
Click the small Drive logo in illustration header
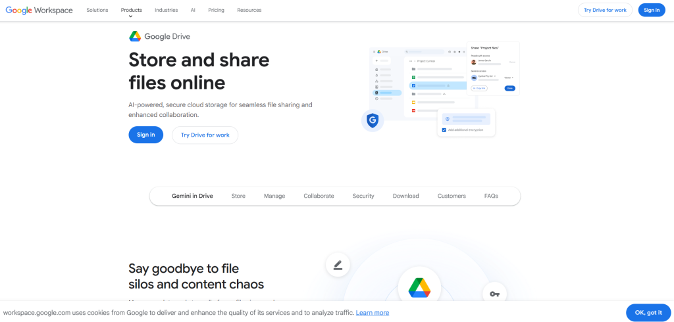pyautogui.click(x=379, y=51)
